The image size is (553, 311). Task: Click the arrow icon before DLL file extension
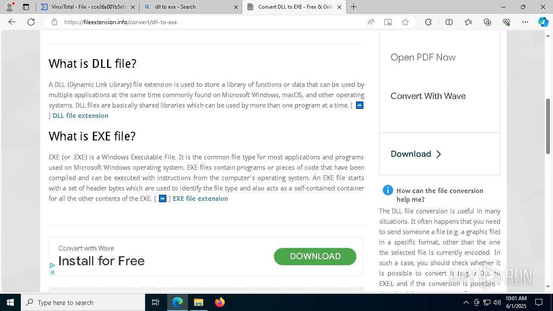pyautogui.click(x=359, y=105)
